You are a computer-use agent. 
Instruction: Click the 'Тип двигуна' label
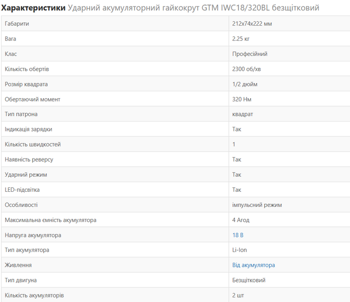[21, 280]
